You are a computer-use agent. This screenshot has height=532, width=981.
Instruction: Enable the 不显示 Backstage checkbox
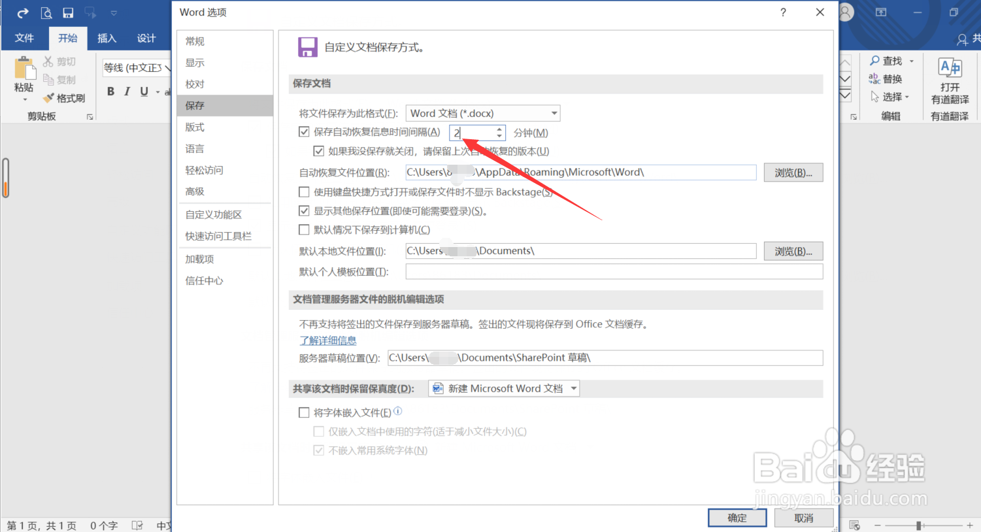[304, 192]
